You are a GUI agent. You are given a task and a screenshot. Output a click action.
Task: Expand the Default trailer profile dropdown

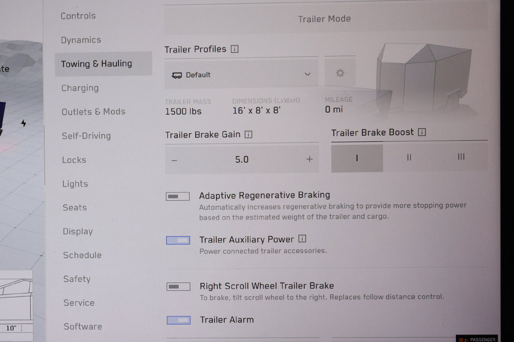(241, 74)
